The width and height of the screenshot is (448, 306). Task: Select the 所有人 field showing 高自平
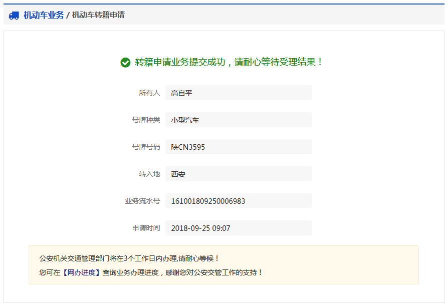[x=238, y=93]
